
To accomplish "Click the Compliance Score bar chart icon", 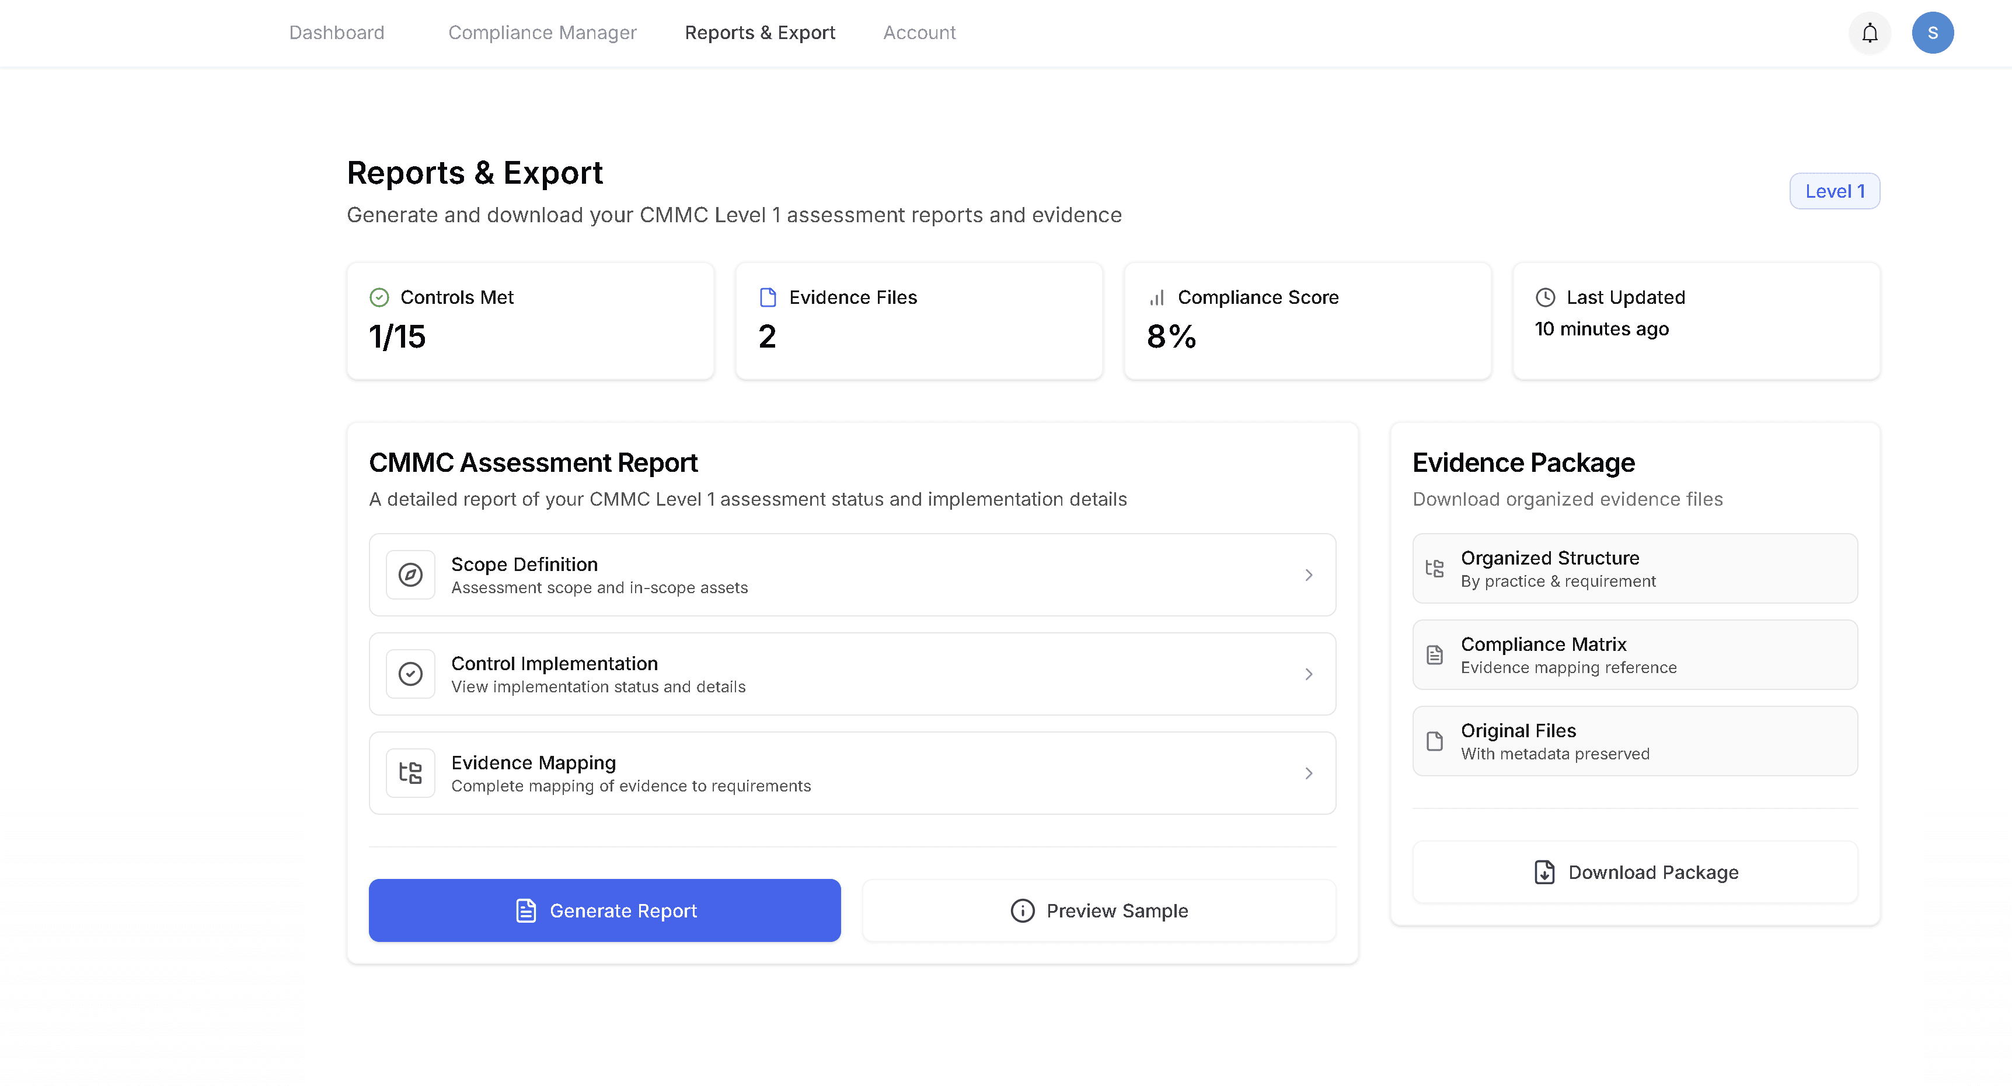I will tap(1156, 297).
